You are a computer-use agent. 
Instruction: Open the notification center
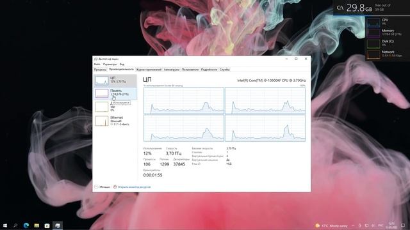tap(403, 226)
